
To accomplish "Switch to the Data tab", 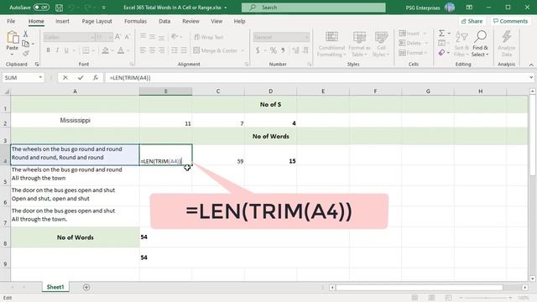I will click(164, 21).
